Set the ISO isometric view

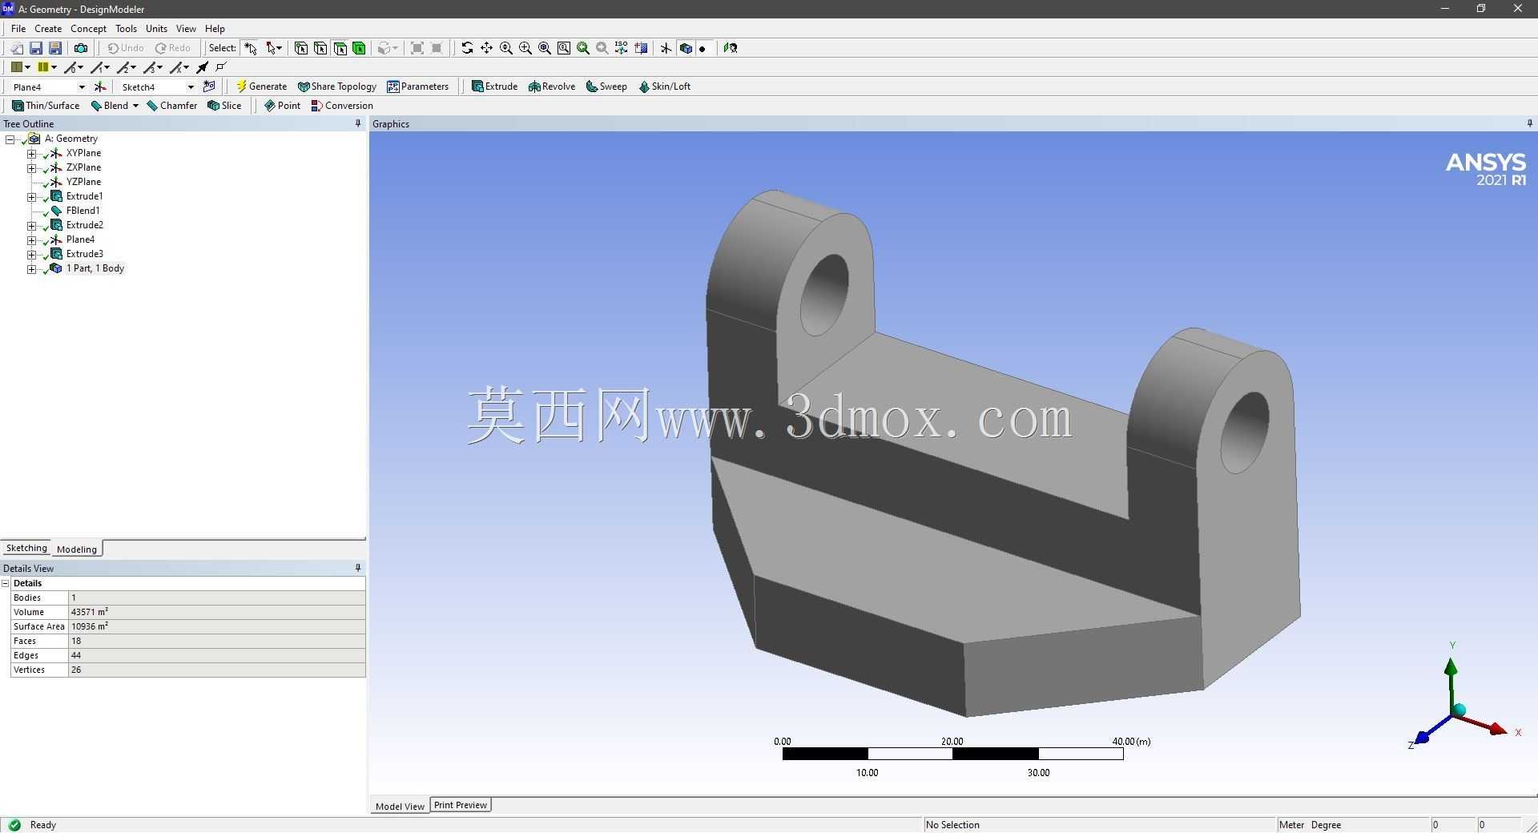(x=622, y=48)
